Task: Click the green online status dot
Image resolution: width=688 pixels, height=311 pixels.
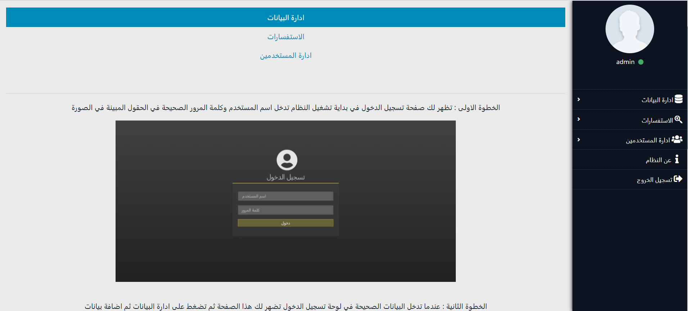Action: coord(641,62)
